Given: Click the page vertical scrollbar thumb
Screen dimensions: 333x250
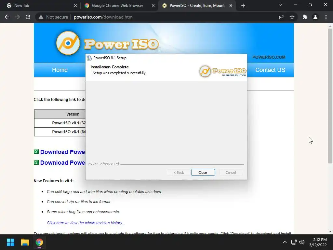Looking at the screenshot, I should 330,96.
